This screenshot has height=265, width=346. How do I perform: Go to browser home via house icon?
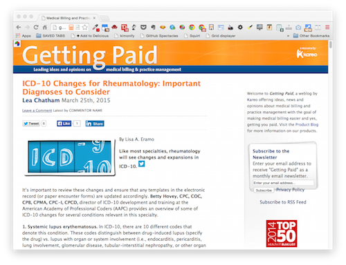pos(45,28)
